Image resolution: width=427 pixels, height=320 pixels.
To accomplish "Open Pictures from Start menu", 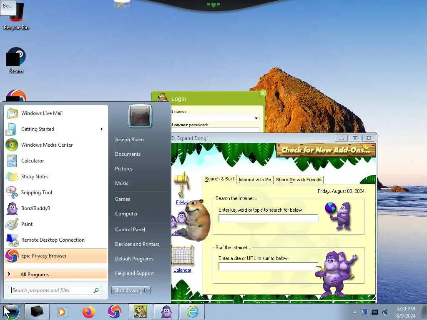I will [x=124, y=169].
